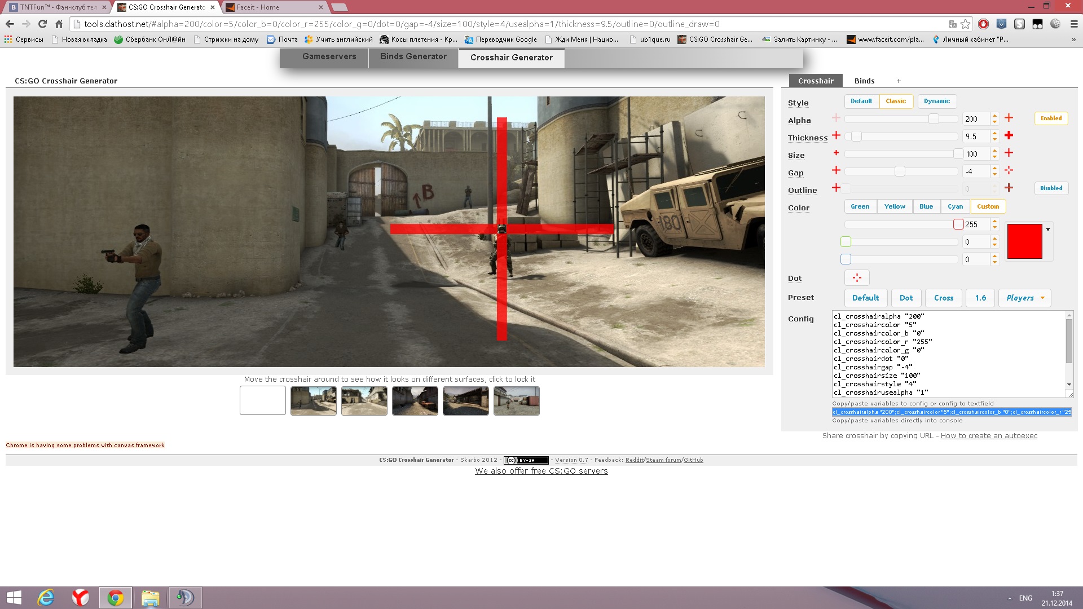The image size is (1083, 609).
Task: Increase the Size value with stepper arrow
Action: click(995, 151)
